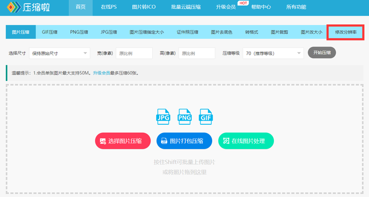Open the 证件照压缩 tab

pyautogui.click(x=188, y=32)
